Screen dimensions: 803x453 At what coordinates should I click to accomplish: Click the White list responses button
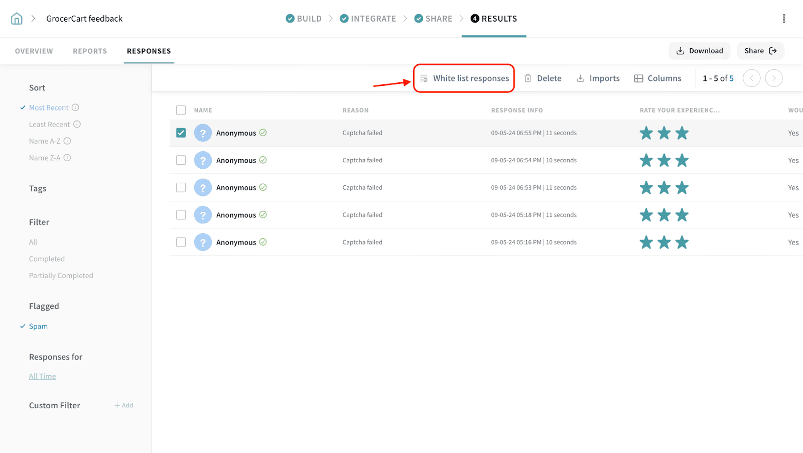(x=464, y=78)
